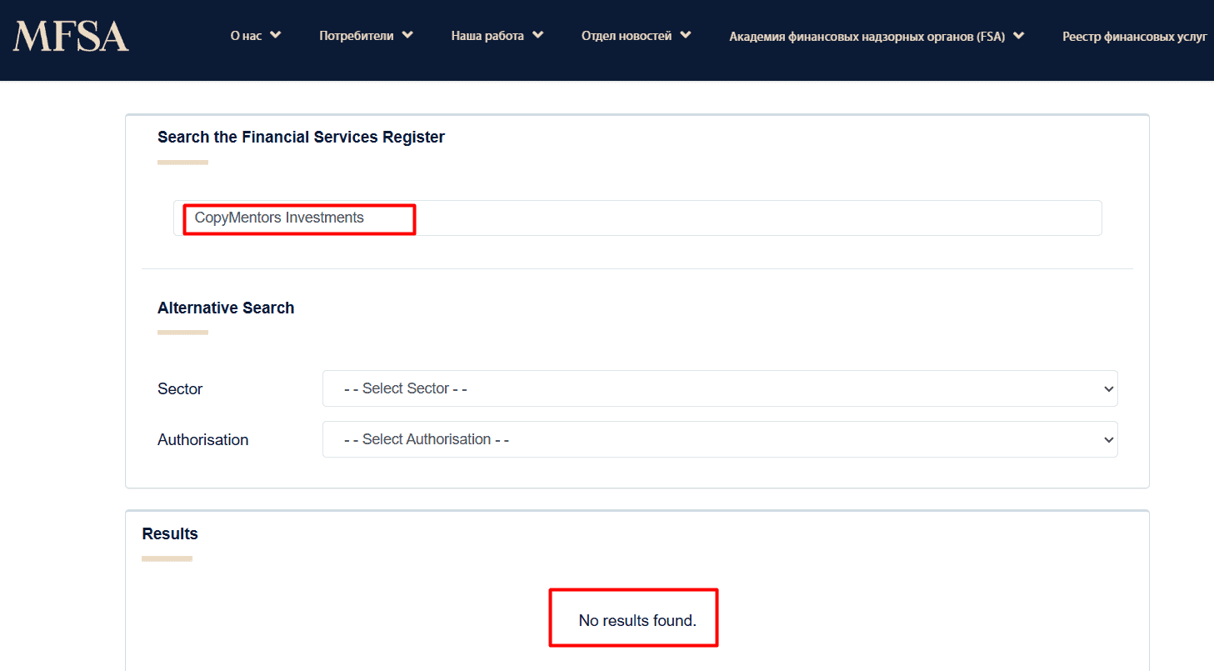Screen dimensions: 1214x671
Task: Click the Sector field label
Action: (180, 389)
